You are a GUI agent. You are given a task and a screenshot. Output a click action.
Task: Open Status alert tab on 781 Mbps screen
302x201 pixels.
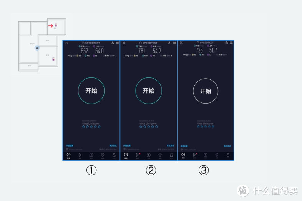149,156
